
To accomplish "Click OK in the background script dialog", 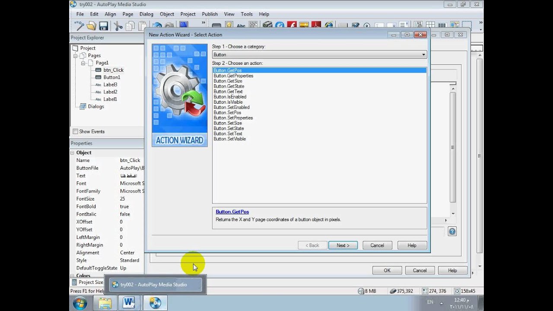I will pyautogui.click(x=387, y=270).
